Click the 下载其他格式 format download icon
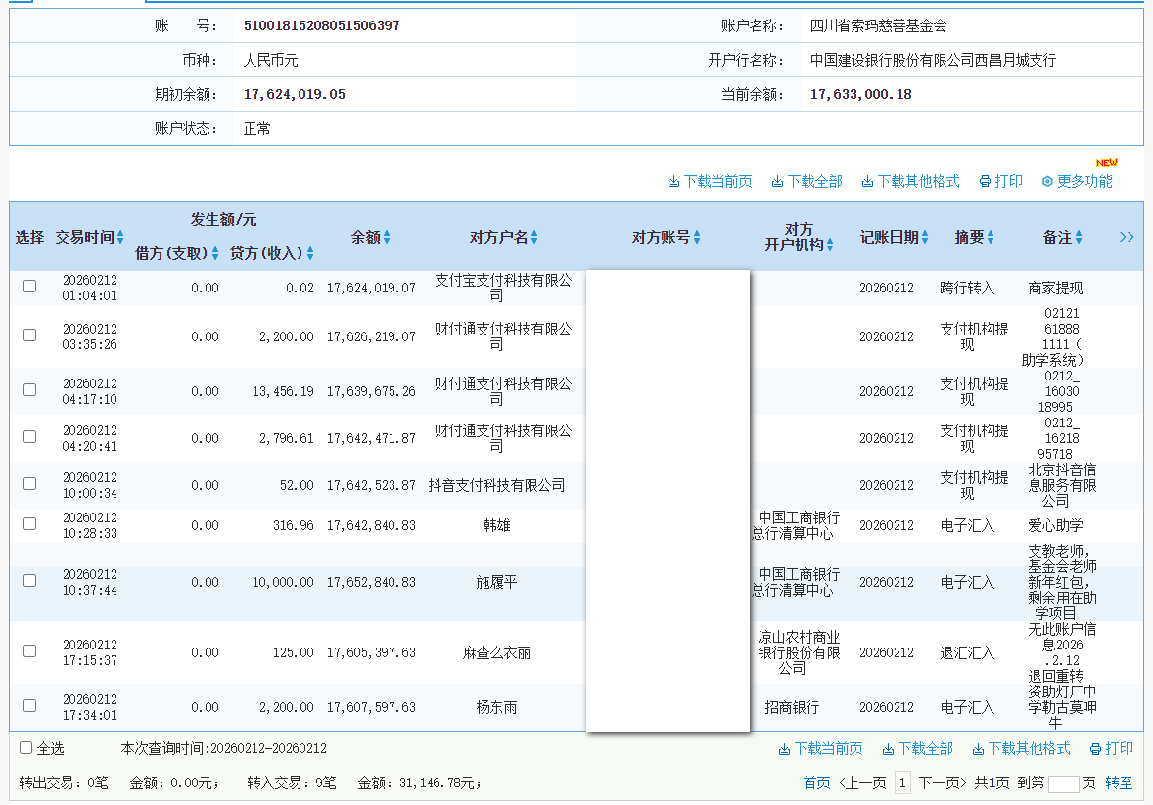This screenshot has width=1153, height=805. tap(866, 181)
